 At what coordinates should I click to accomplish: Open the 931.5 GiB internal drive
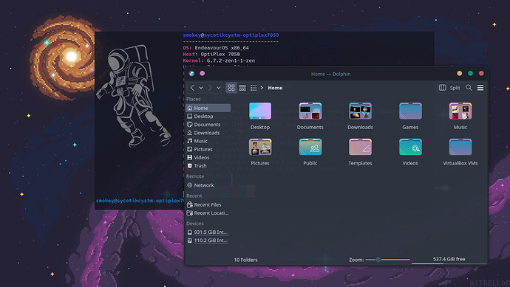[x=208, y=232]
